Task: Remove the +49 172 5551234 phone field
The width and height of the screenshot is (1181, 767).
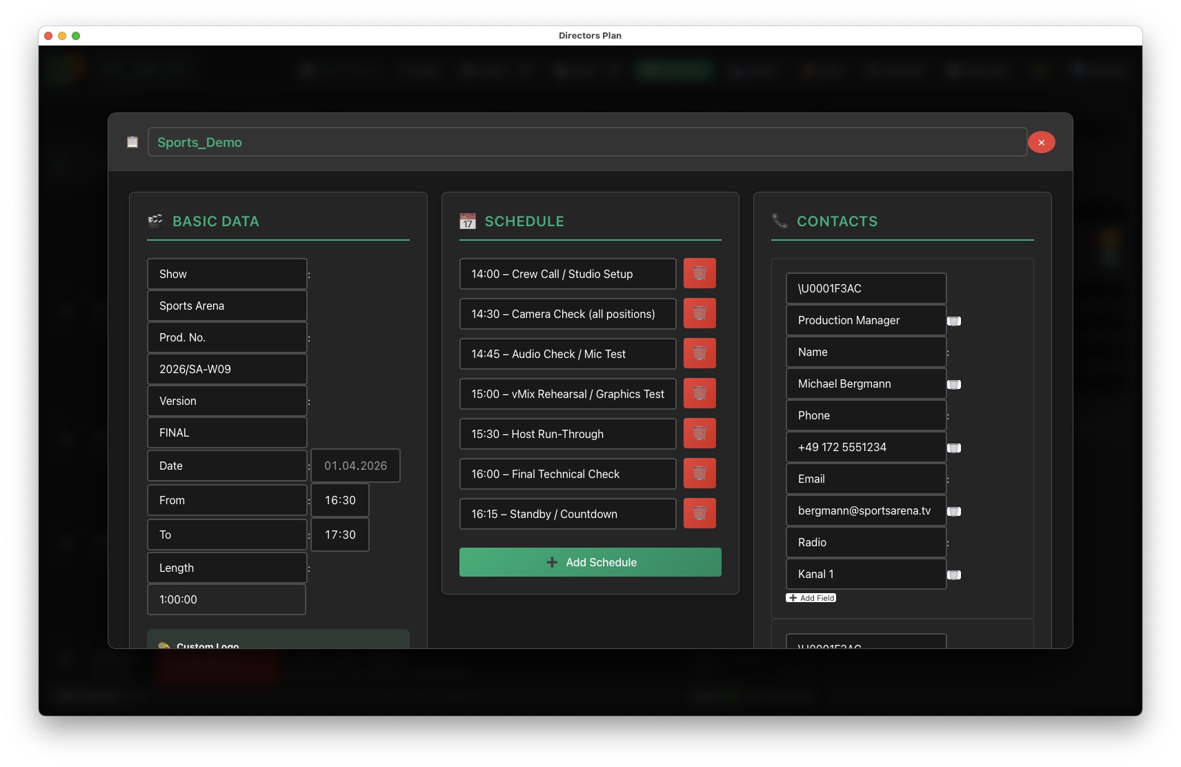Action: pos(954,448)
